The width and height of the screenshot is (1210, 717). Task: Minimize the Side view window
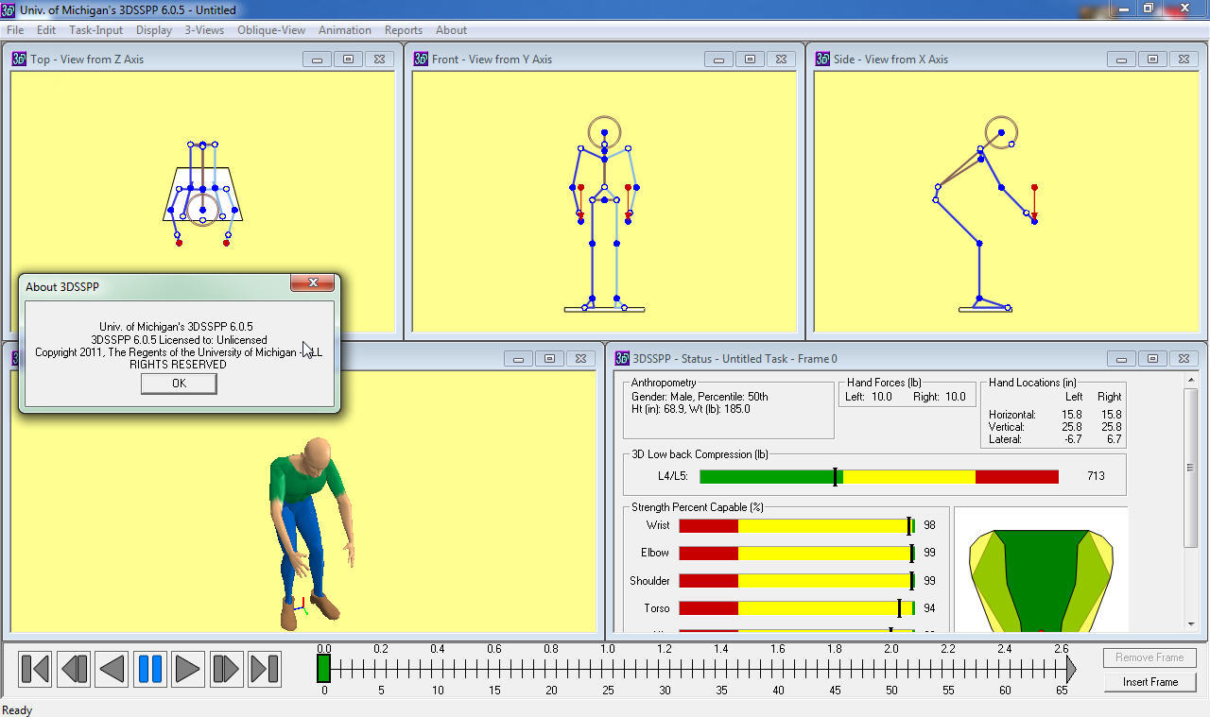click(x=1120, y=59)
